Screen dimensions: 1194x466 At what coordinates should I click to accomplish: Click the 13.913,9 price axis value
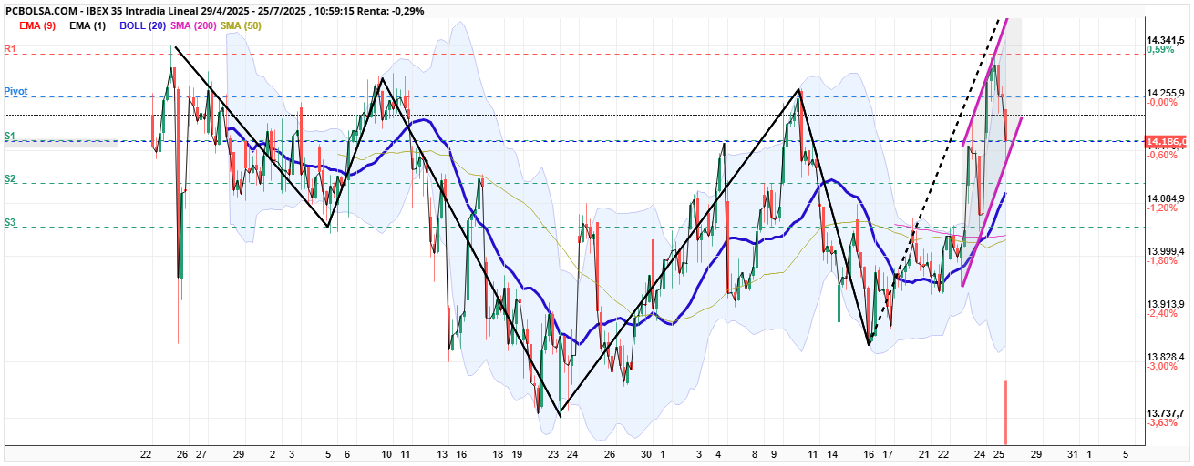[x=1166, y=304]
